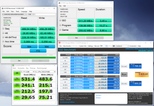Open the Benchmarks menu in Anvil's Storage Utilities
Image resolution: width=154 pixels, height=106 pixels.
pyautogui.click(x=68, y=46)
